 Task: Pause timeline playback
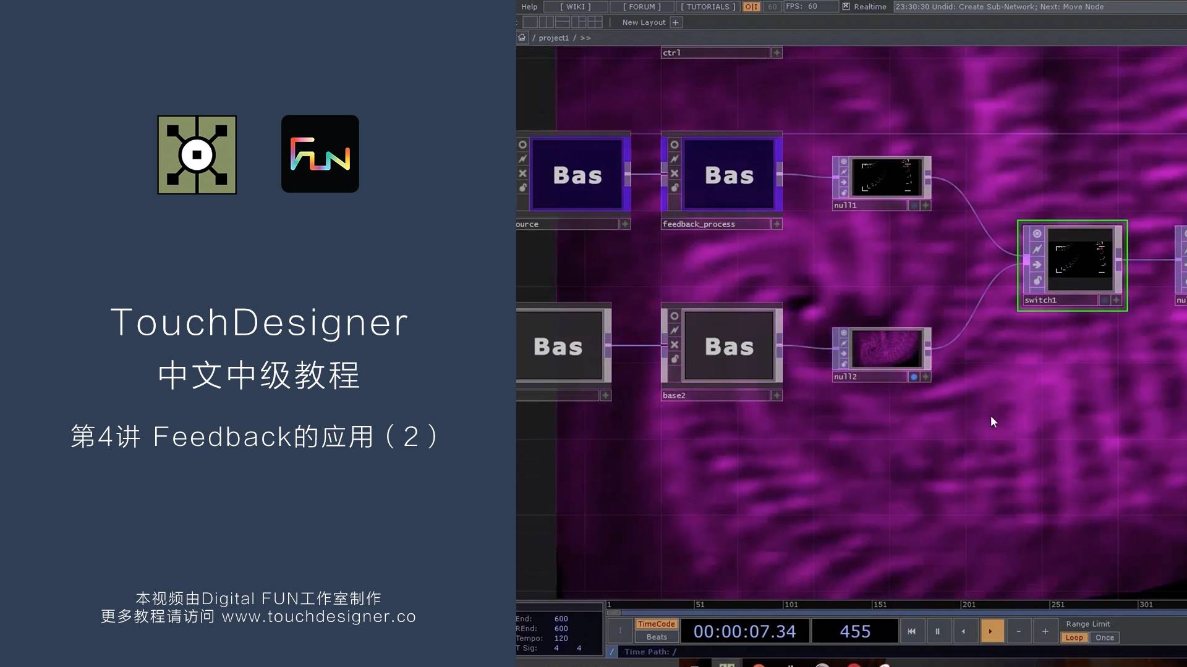(x=937, y=631)
